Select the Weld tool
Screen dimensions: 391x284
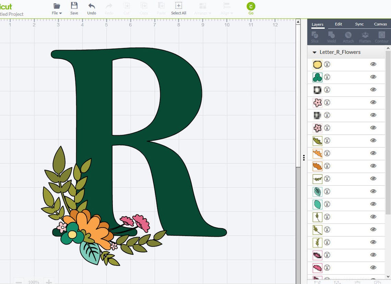331,36
